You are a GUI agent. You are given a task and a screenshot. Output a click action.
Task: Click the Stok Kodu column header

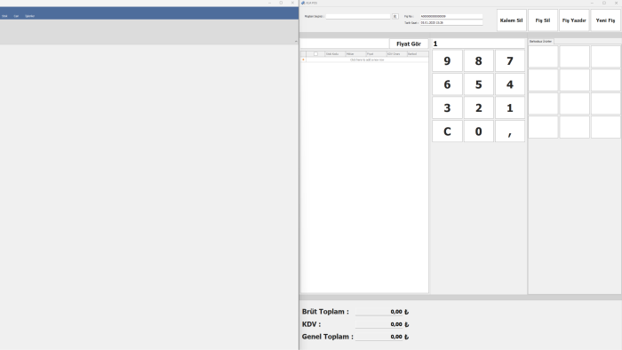pos(335,54)
